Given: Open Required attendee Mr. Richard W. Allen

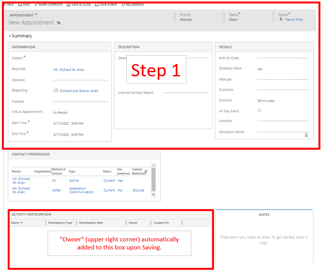Looking at the screenshot, I should 69,70.
